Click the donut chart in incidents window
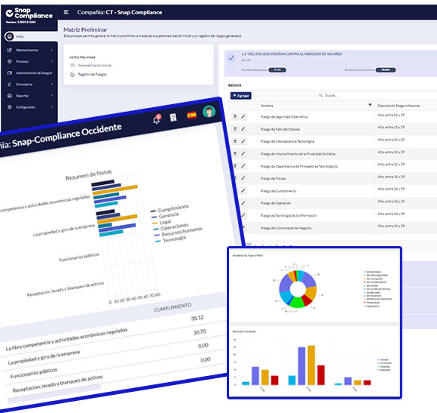The image size is (437, 413). click(x=298, y=289)
